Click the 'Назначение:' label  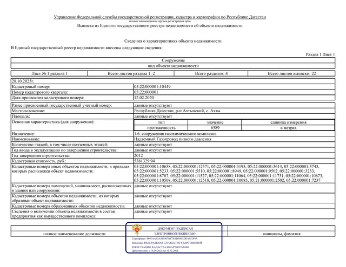click(23, 134)
